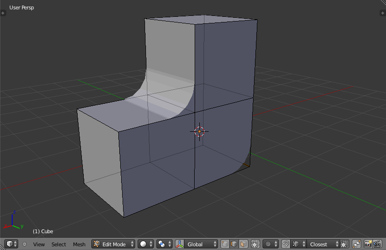Open the Global transform orientation dropdown
Screen dimensions: 386x250
coord(201,244)
